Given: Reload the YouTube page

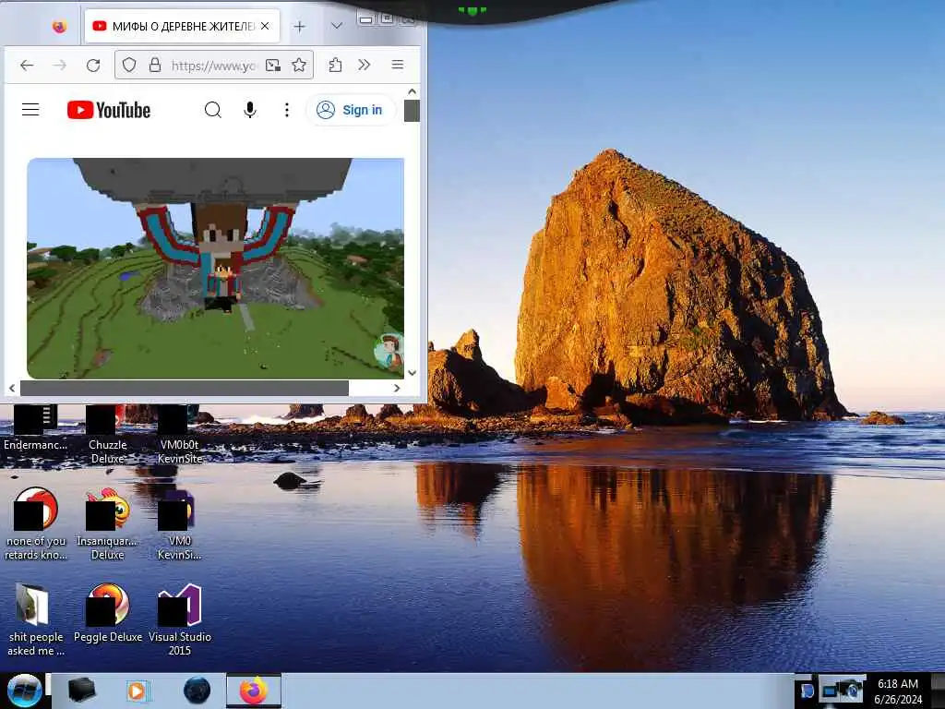Looking at the screenshot, I should (93, 66).
